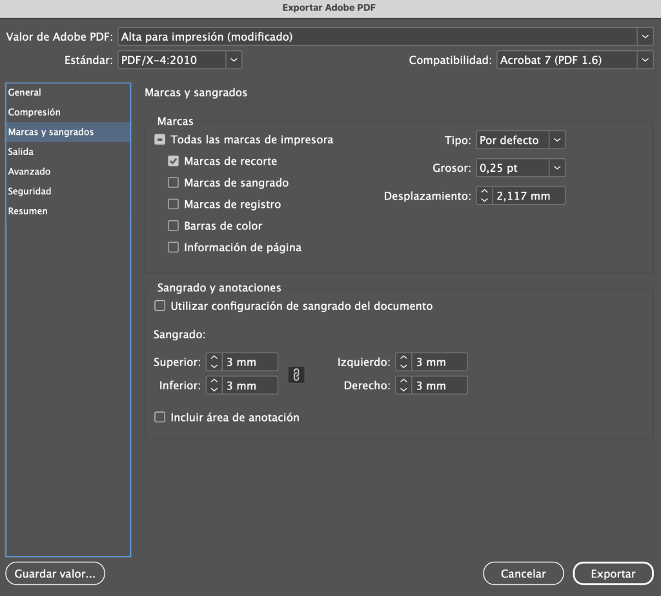Toggle Todas las marcas de impresora checkbox
Image resolution: width=661 pixels, height=596 pixels.
tap(159, 139)
